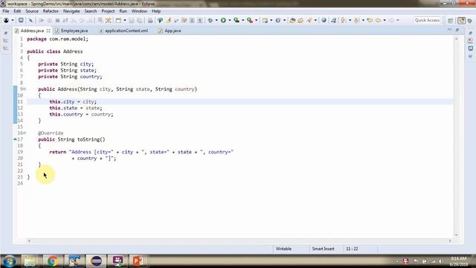Open the Back history dropdown arrow
The image size is (476, 268).
click(385, 20)
